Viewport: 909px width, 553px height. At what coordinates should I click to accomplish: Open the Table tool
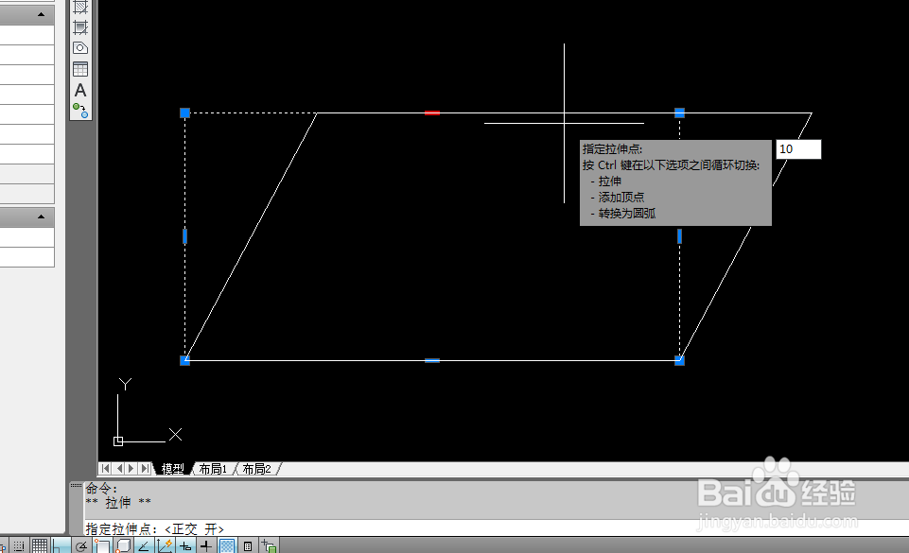(80, 69)
